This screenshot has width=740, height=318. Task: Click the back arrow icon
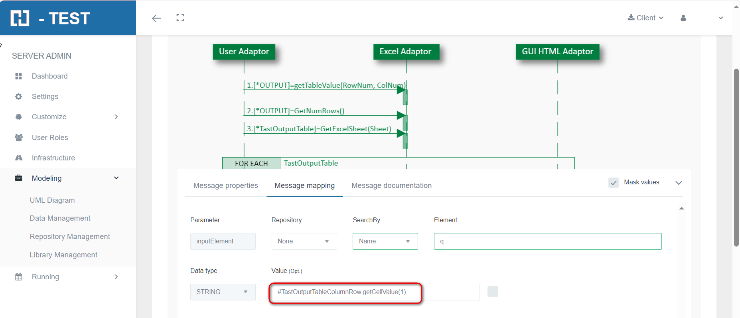[x=156, y=18]
